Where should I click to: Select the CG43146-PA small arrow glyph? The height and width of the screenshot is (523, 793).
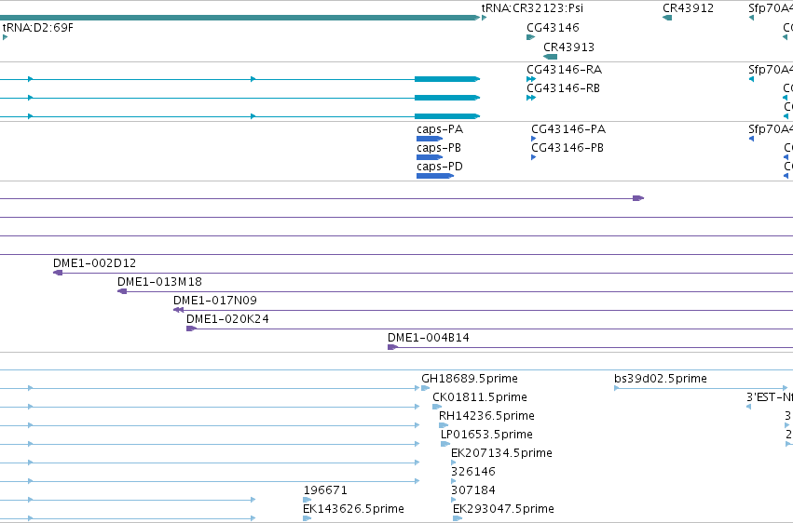534,139
